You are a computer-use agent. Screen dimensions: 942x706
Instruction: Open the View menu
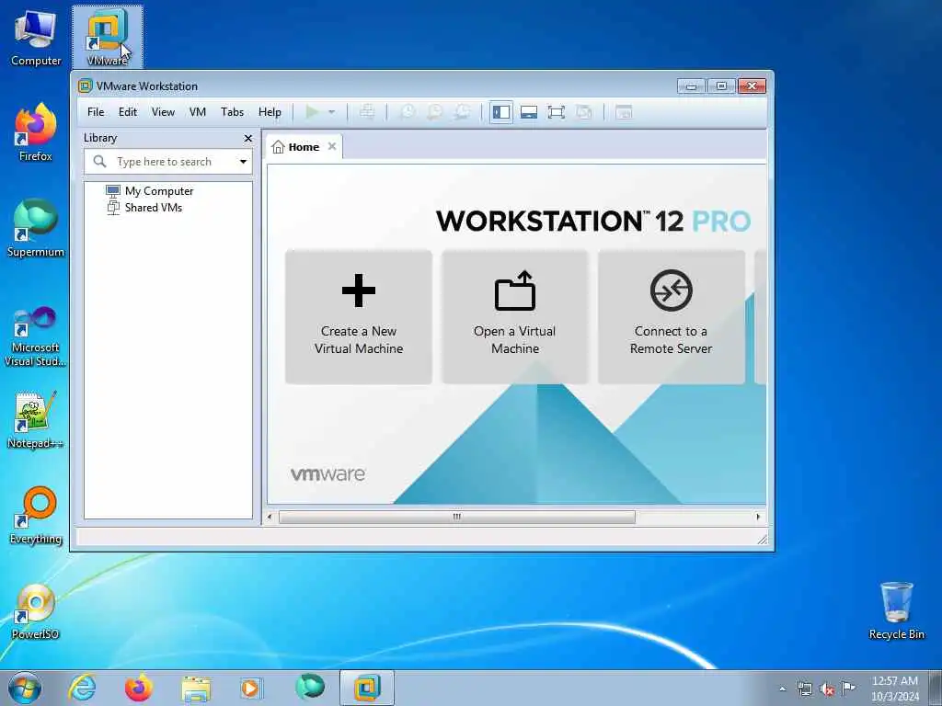pyautogui.click(x=163, y=112)
